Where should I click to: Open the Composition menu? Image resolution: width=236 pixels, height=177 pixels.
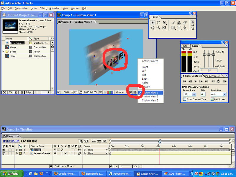(x=21, y=8)
